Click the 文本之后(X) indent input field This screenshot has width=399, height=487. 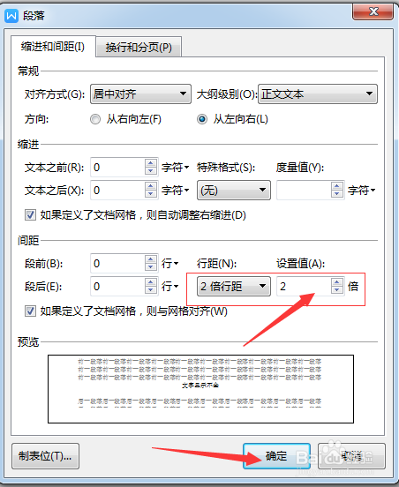(117, 190)
